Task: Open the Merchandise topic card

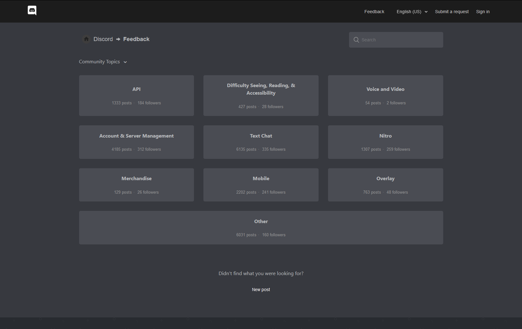Action: click(x=137, y=185)
